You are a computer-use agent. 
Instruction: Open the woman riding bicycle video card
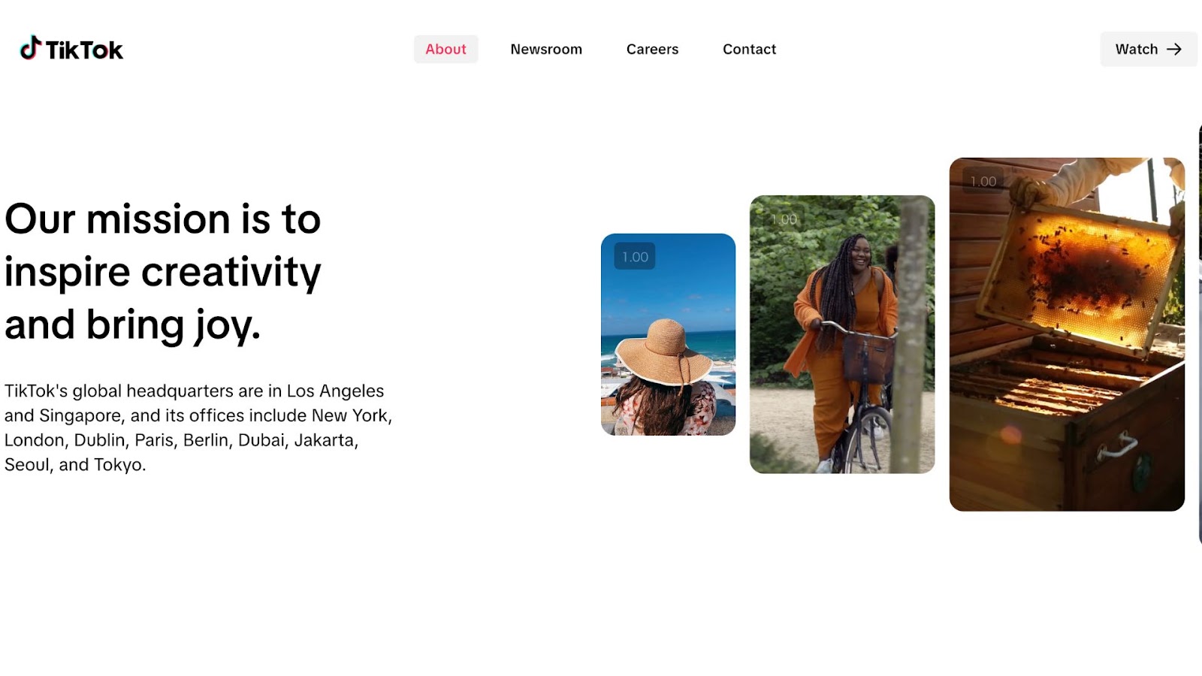842,334
